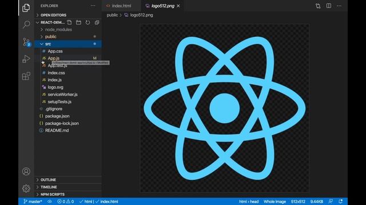Click the master branch indicator
366x205 pixels.
click(33, 202)
